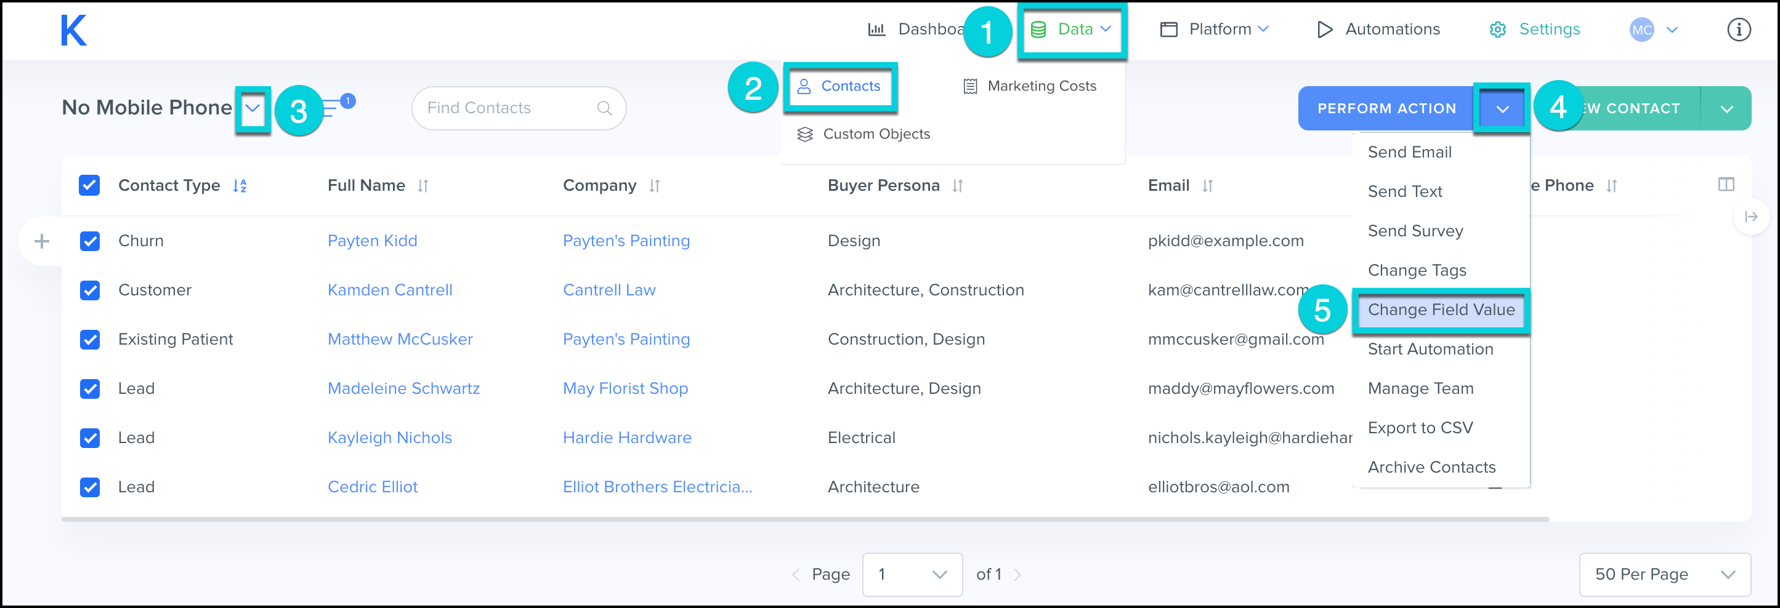Choose Export to CSV from the action menu
Screen dimensions: 1780x608
pyautogui.click(x=1421, y=427)
